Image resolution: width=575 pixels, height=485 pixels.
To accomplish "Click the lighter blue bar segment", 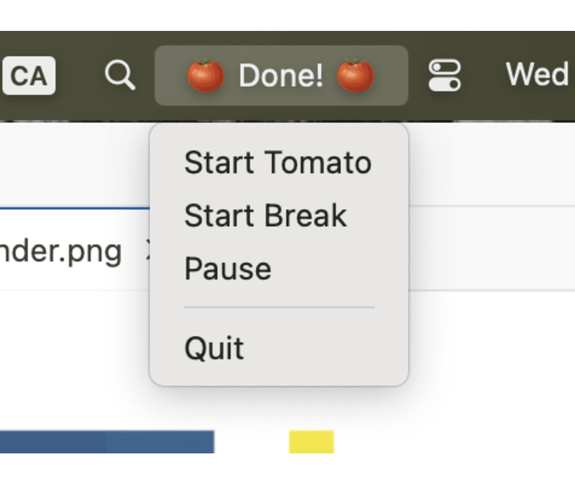I will click(160, 442).
